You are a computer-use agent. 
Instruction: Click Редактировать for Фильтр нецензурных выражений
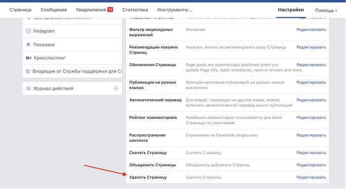(311, 30)
